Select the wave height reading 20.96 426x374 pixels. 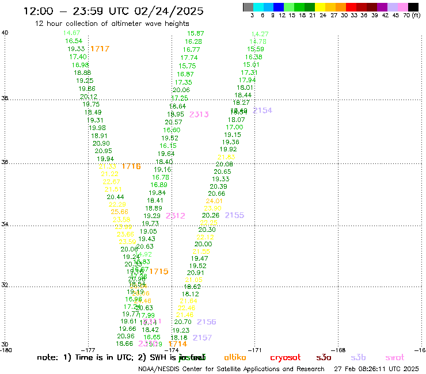pyautogui.click(x=125, y=336)
